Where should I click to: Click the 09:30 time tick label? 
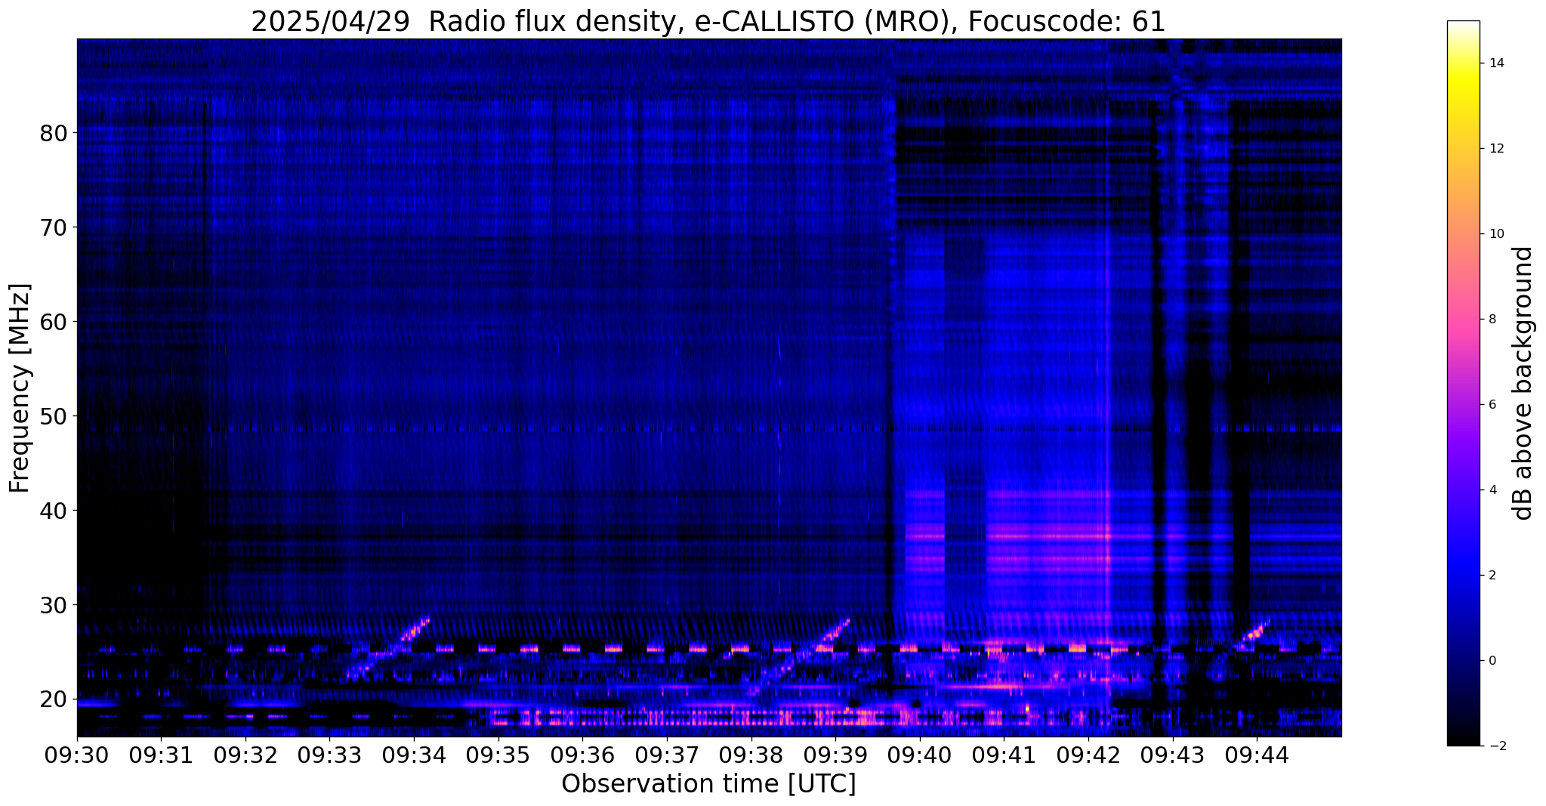click(x=77, y=755)
